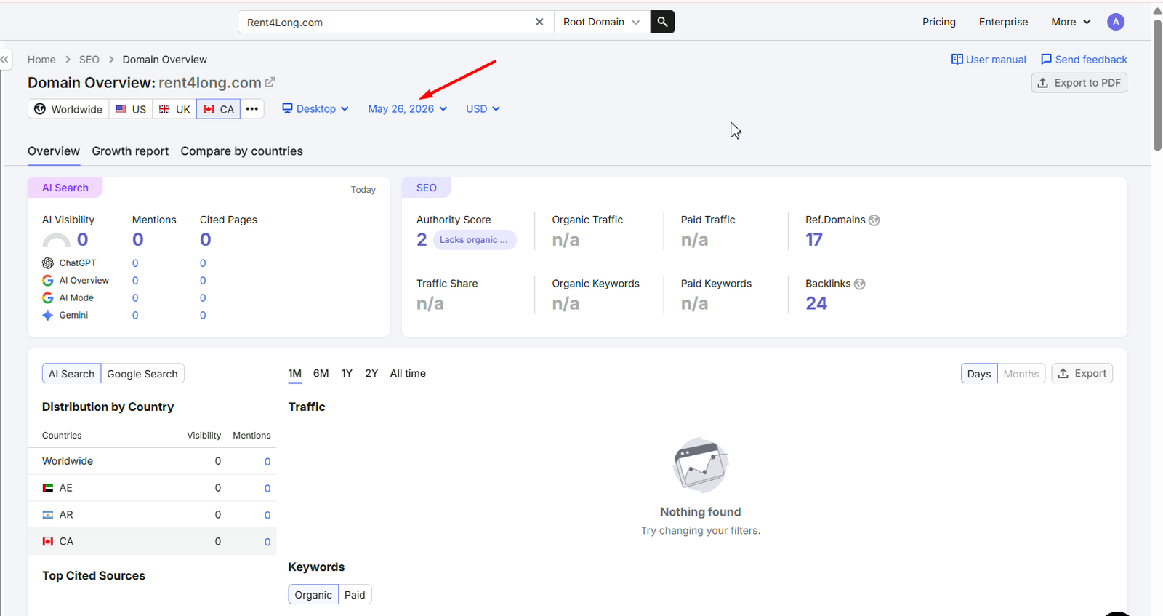Select the 1M time range
1163x616 pixels.
coord(294,374)
